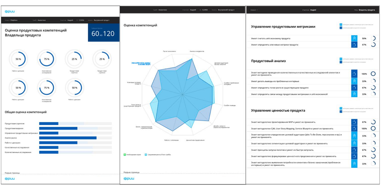
Task: Click the icon next to ключевые метрики продукта row
Action: pyautogui.click(x=354, y=45)
